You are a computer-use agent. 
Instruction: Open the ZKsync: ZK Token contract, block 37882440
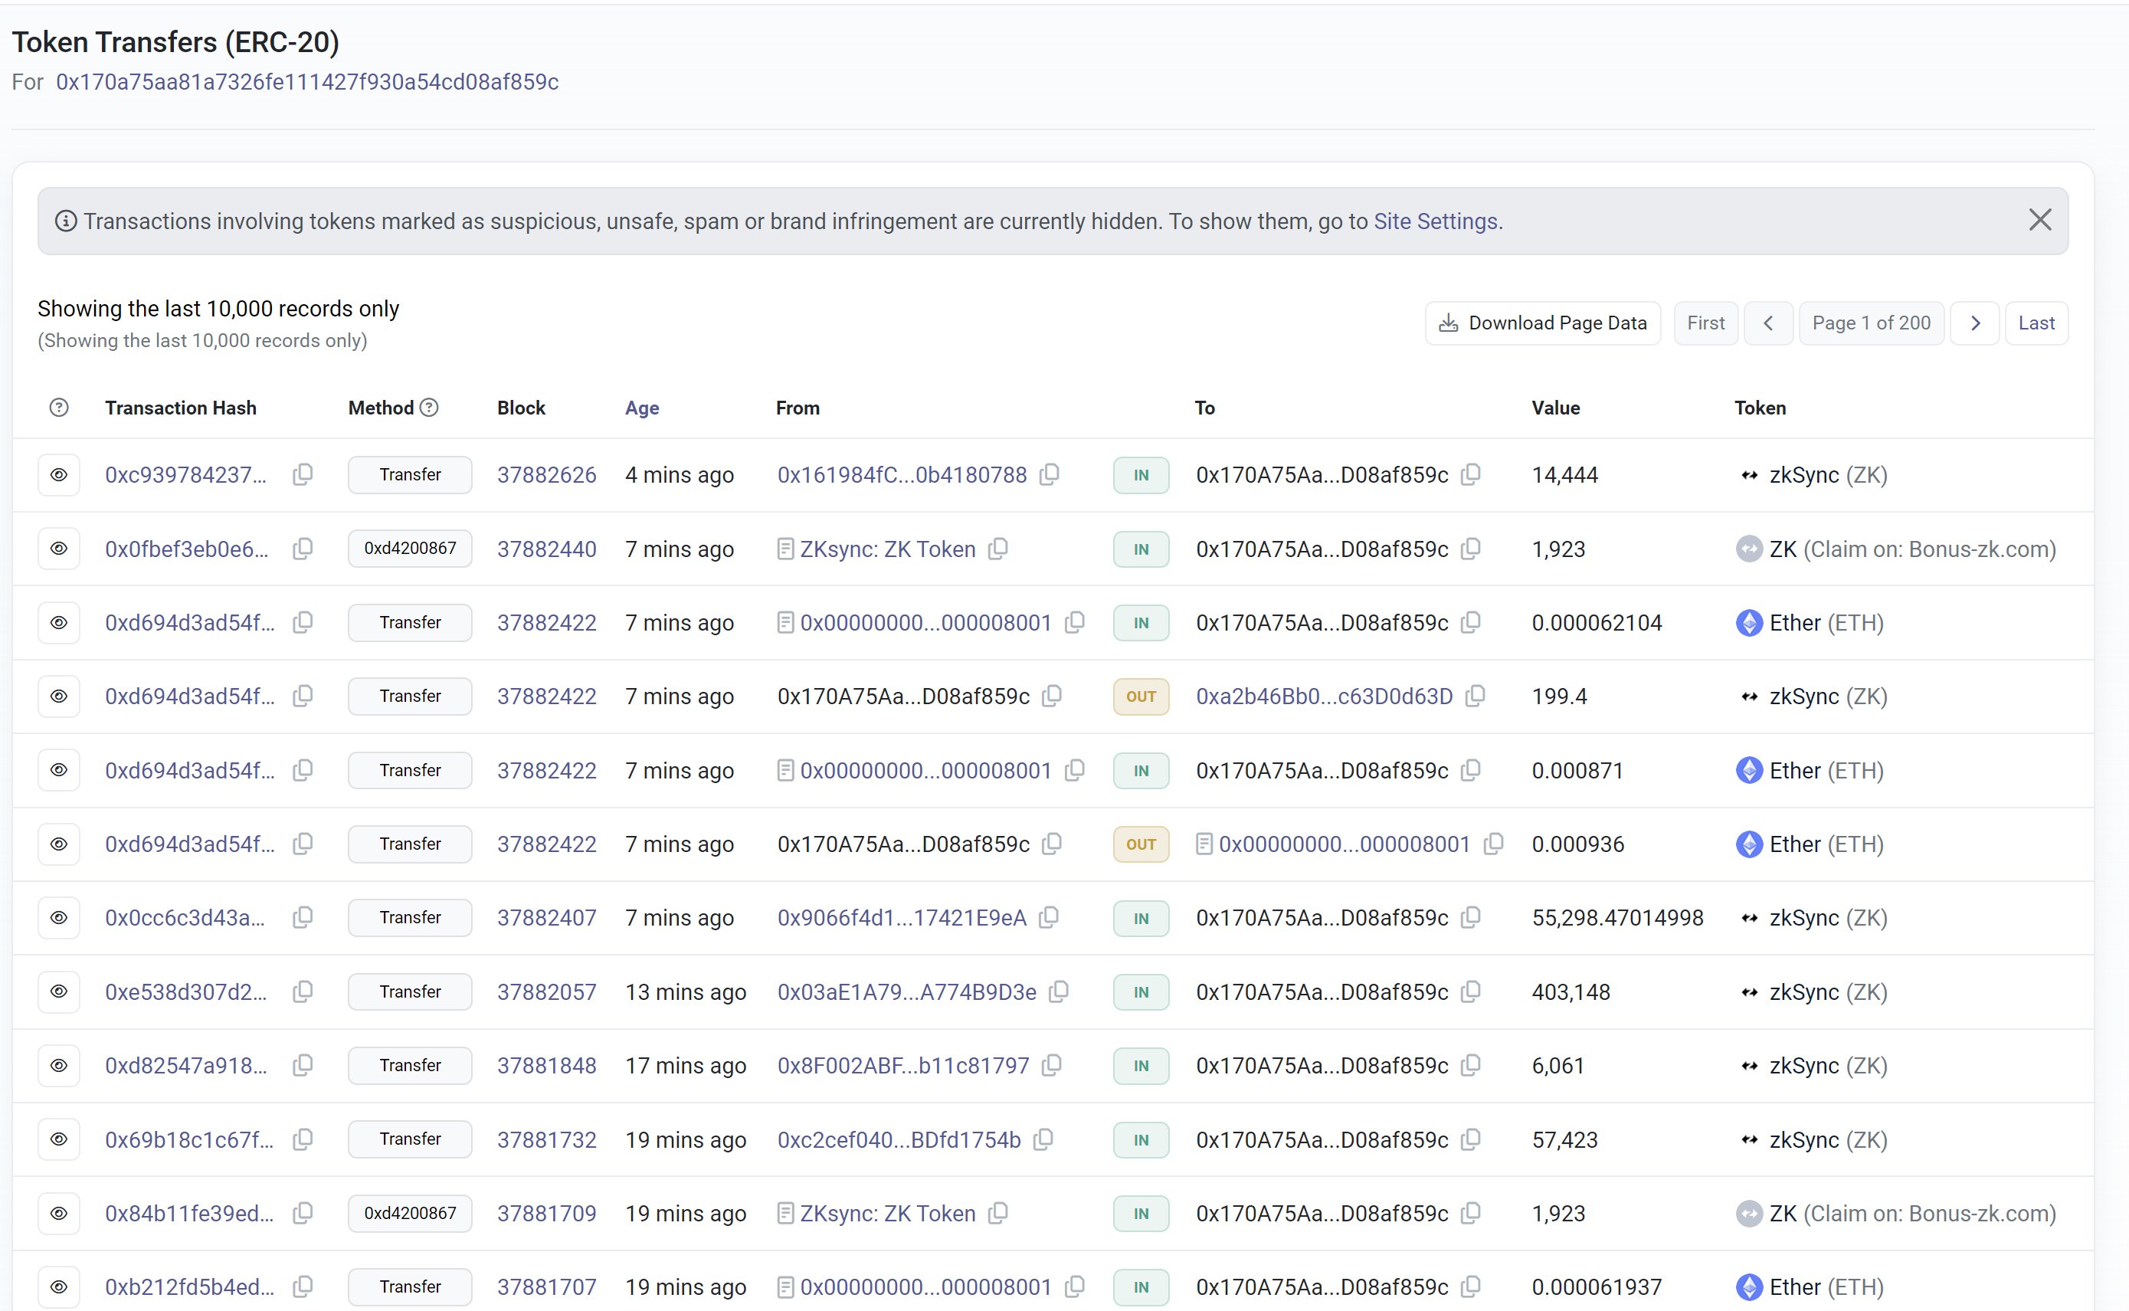(x=888, y=548)
